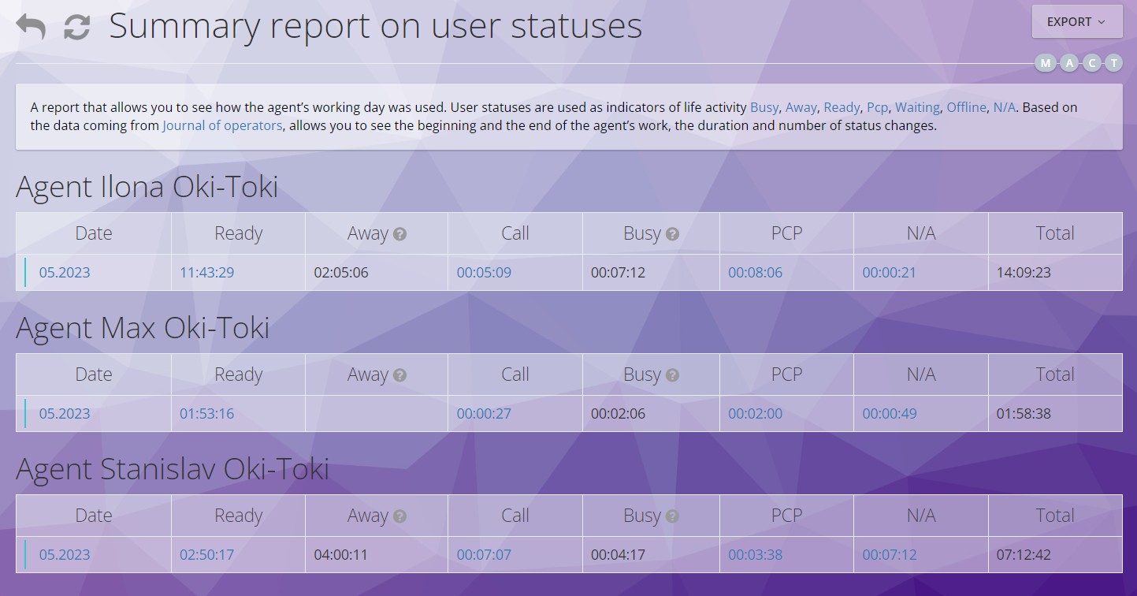Screen dimensions: 1137x596
Task: Open the EXPORT dropdown
Action: pos(1076,22)
